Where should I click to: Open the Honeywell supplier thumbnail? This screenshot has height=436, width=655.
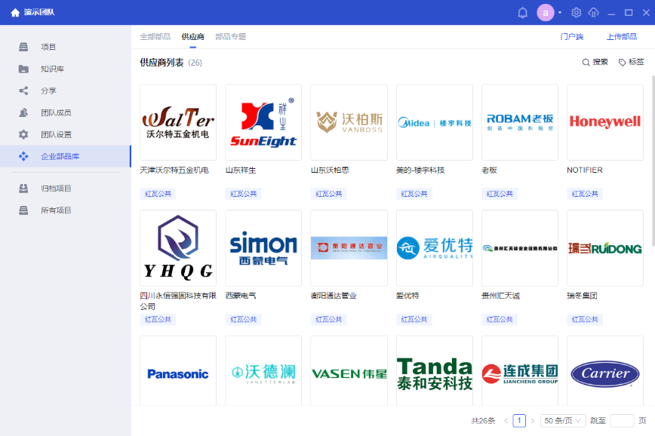pyautogui.click(x=605, y=122)
